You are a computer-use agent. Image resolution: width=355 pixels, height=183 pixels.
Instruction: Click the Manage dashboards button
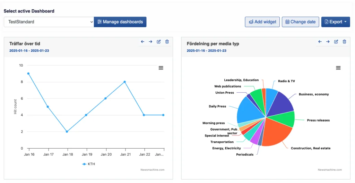120,22
